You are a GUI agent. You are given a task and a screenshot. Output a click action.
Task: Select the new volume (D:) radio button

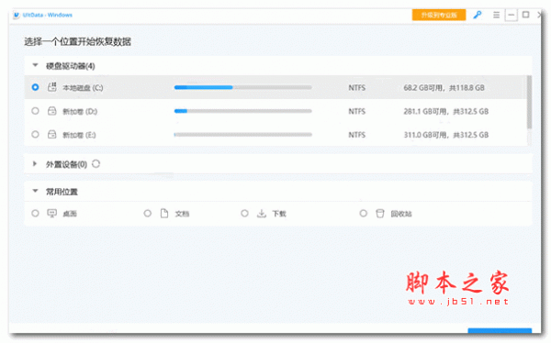(35, 111)
